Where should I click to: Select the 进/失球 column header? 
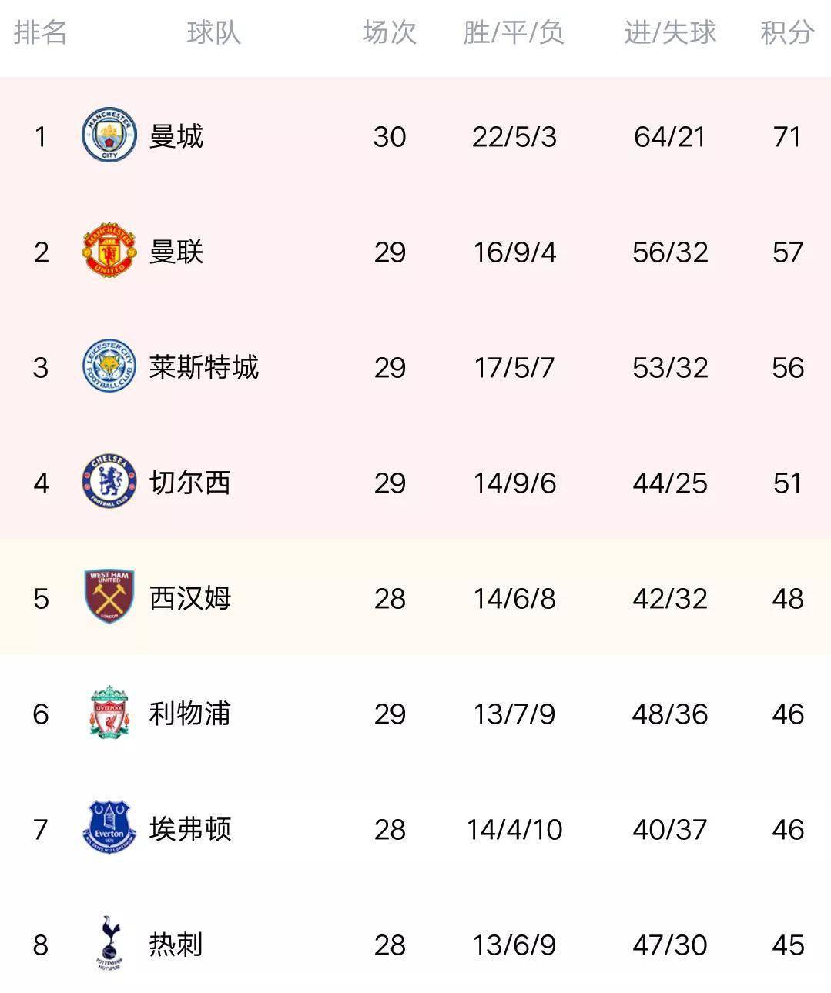pos(670,32)
